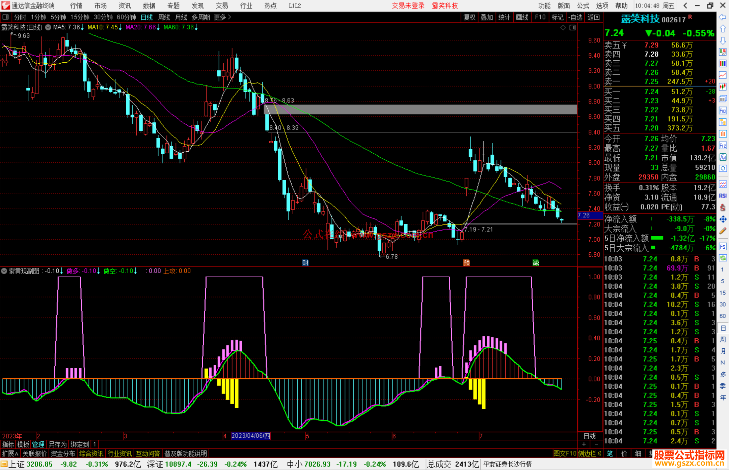Screen dimensions: 729x470
Task: Expand the 扩展 panel at bottom left
Action: point(10,453)
